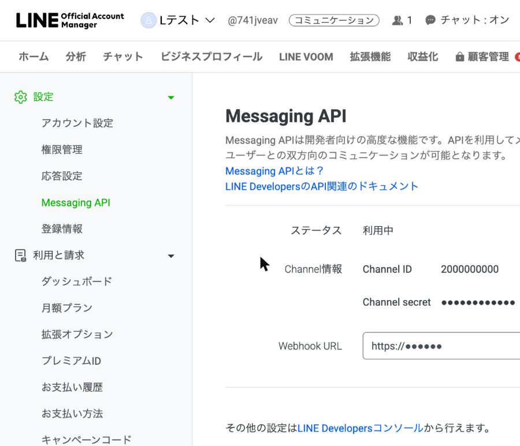Open LINE DevelopersのAPI関連のドキュメント link
The width and height of the screenshot is (520, 446).
pos(322,186)
